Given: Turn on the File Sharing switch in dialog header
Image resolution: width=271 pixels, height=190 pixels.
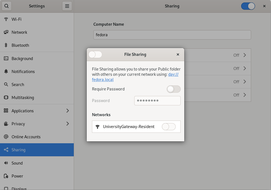Looking at the screenshot, I should click(x=95, y=54).
